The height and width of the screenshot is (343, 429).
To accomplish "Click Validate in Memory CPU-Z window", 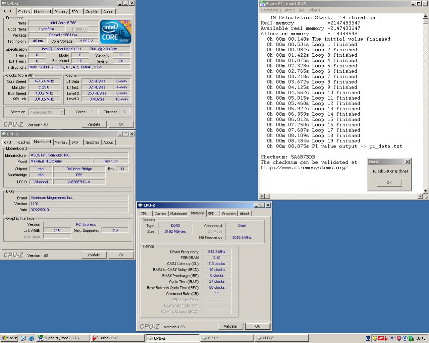I will 230,326.
